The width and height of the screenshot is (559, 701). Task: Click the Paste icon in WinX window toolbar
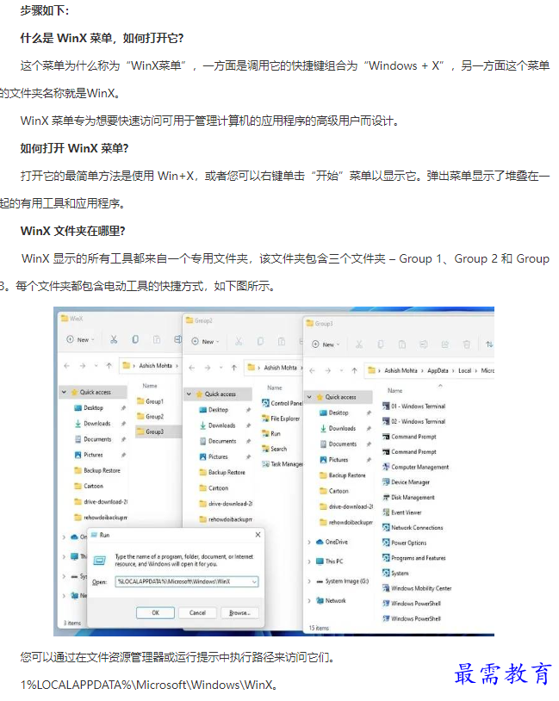click(x=157, y=340)
